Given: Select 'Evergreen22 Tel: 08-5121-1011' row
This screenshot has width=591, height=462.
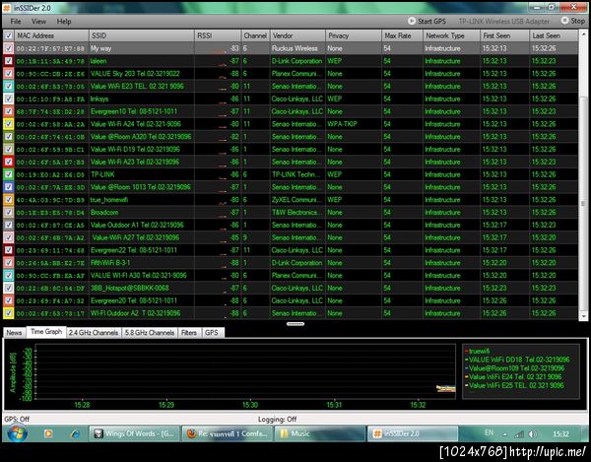Looking at the screenshot, I should (291, 250).
